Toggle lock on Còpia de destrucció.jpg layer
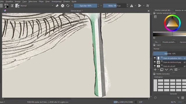186x104 pixels. (185, 62)
